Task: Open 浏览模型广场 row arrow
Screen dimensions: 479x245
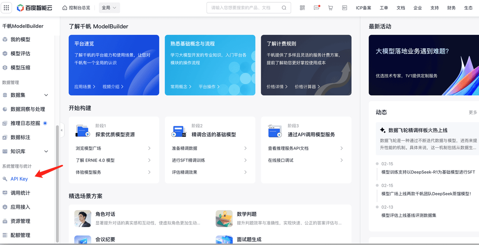Action: pyautogui.click(x=149, y=148)
